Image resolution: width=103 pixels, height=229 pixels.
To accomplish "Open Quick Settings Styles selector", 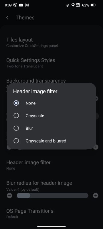I will coord(51,63).
